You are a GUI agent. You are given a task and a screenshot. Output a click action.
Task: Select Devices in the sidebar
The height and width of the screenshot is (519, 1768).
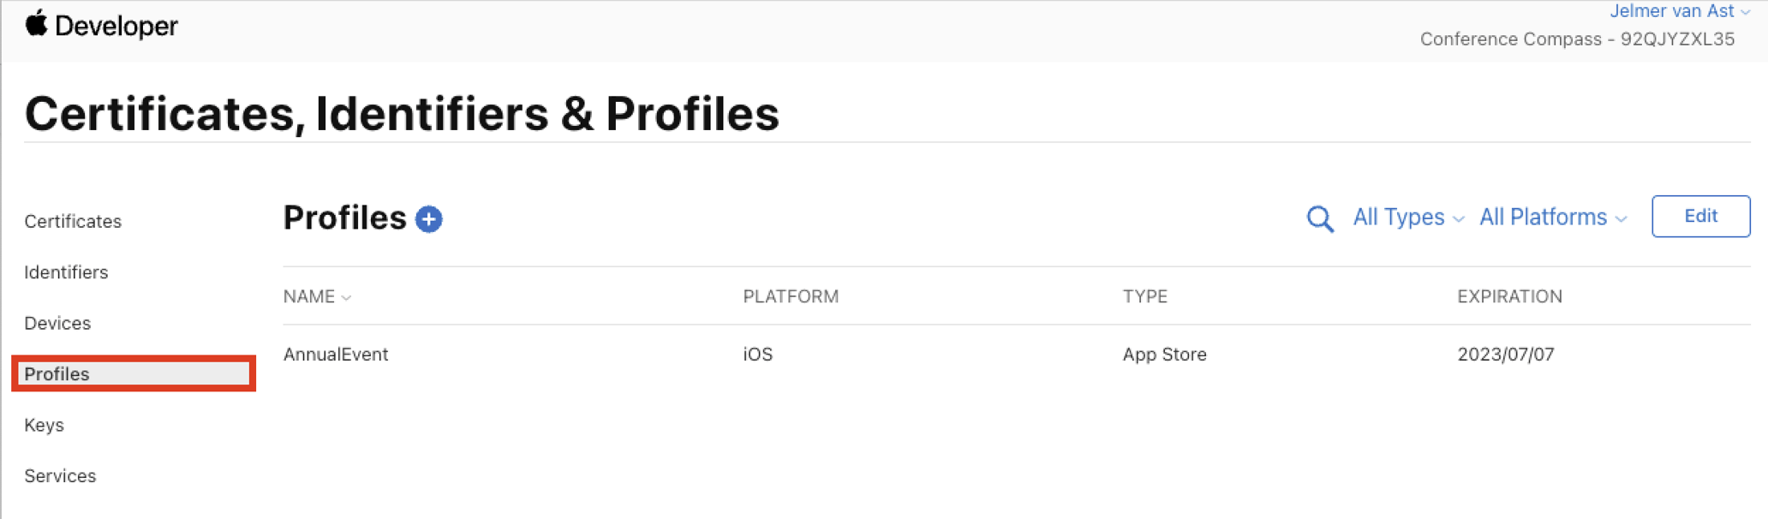(57, 323)
